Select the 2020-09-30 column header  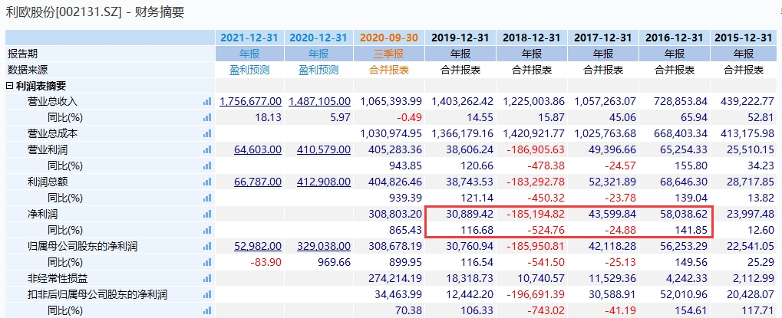click(x=389, y=38)
